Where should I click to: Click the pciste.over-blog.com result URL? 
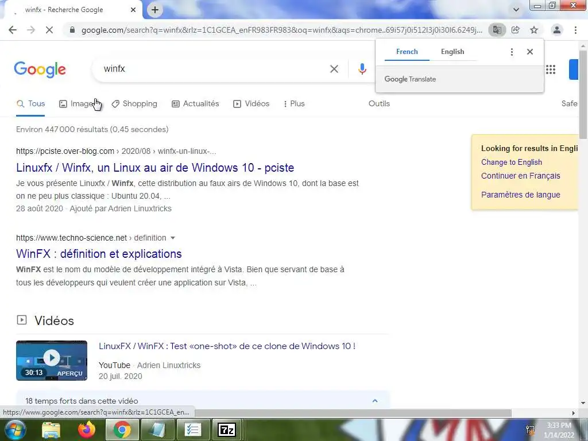[x=116, y=151]
